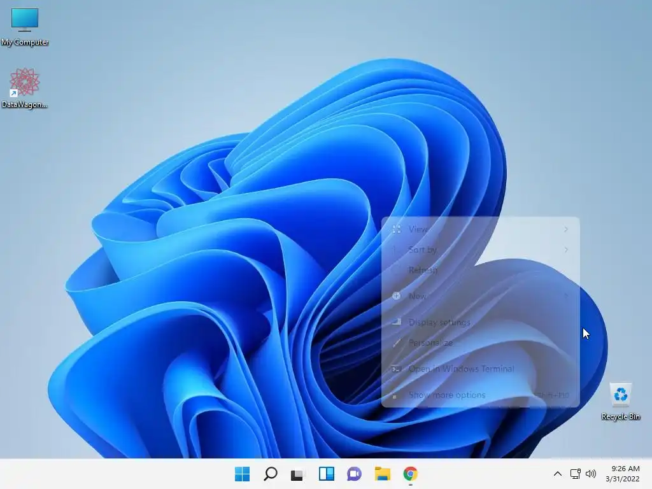Click the Display settings monitor icon
The image size is (652, 489).
[x=397, y=322]
